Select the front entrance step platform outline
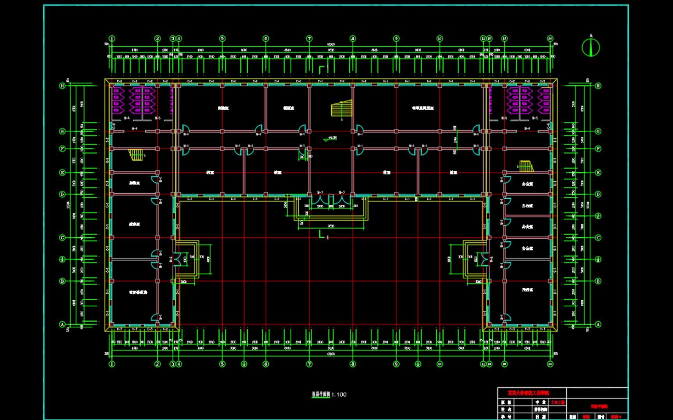This screenshot has width=673, height=420. click(x=331, y=209)
